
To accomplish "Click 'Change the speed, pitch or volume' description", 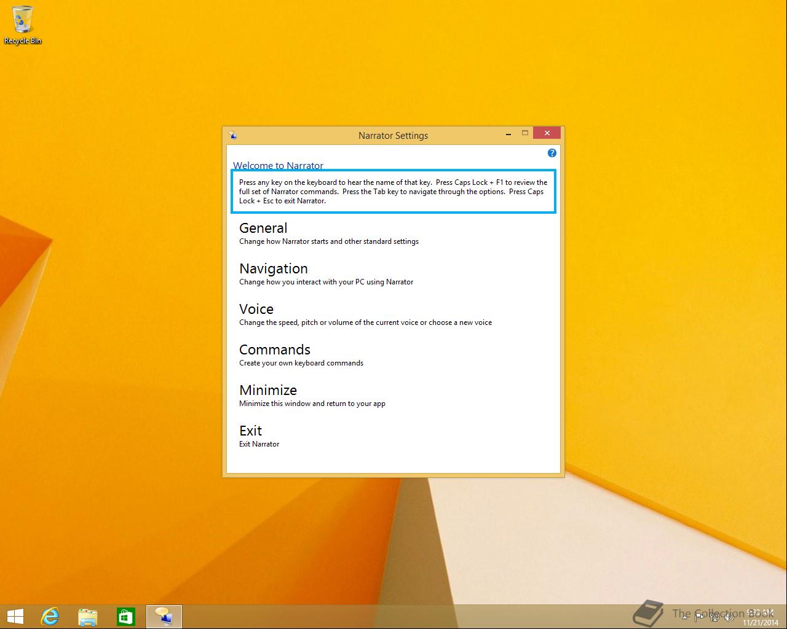I will click(365, 322).
